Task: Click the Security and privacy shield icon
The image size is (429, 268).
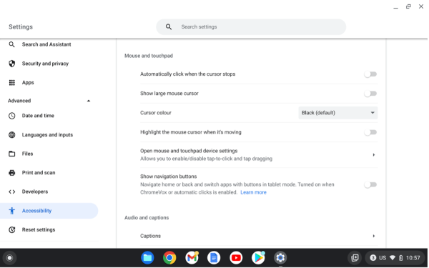Action: pos(11,64)
